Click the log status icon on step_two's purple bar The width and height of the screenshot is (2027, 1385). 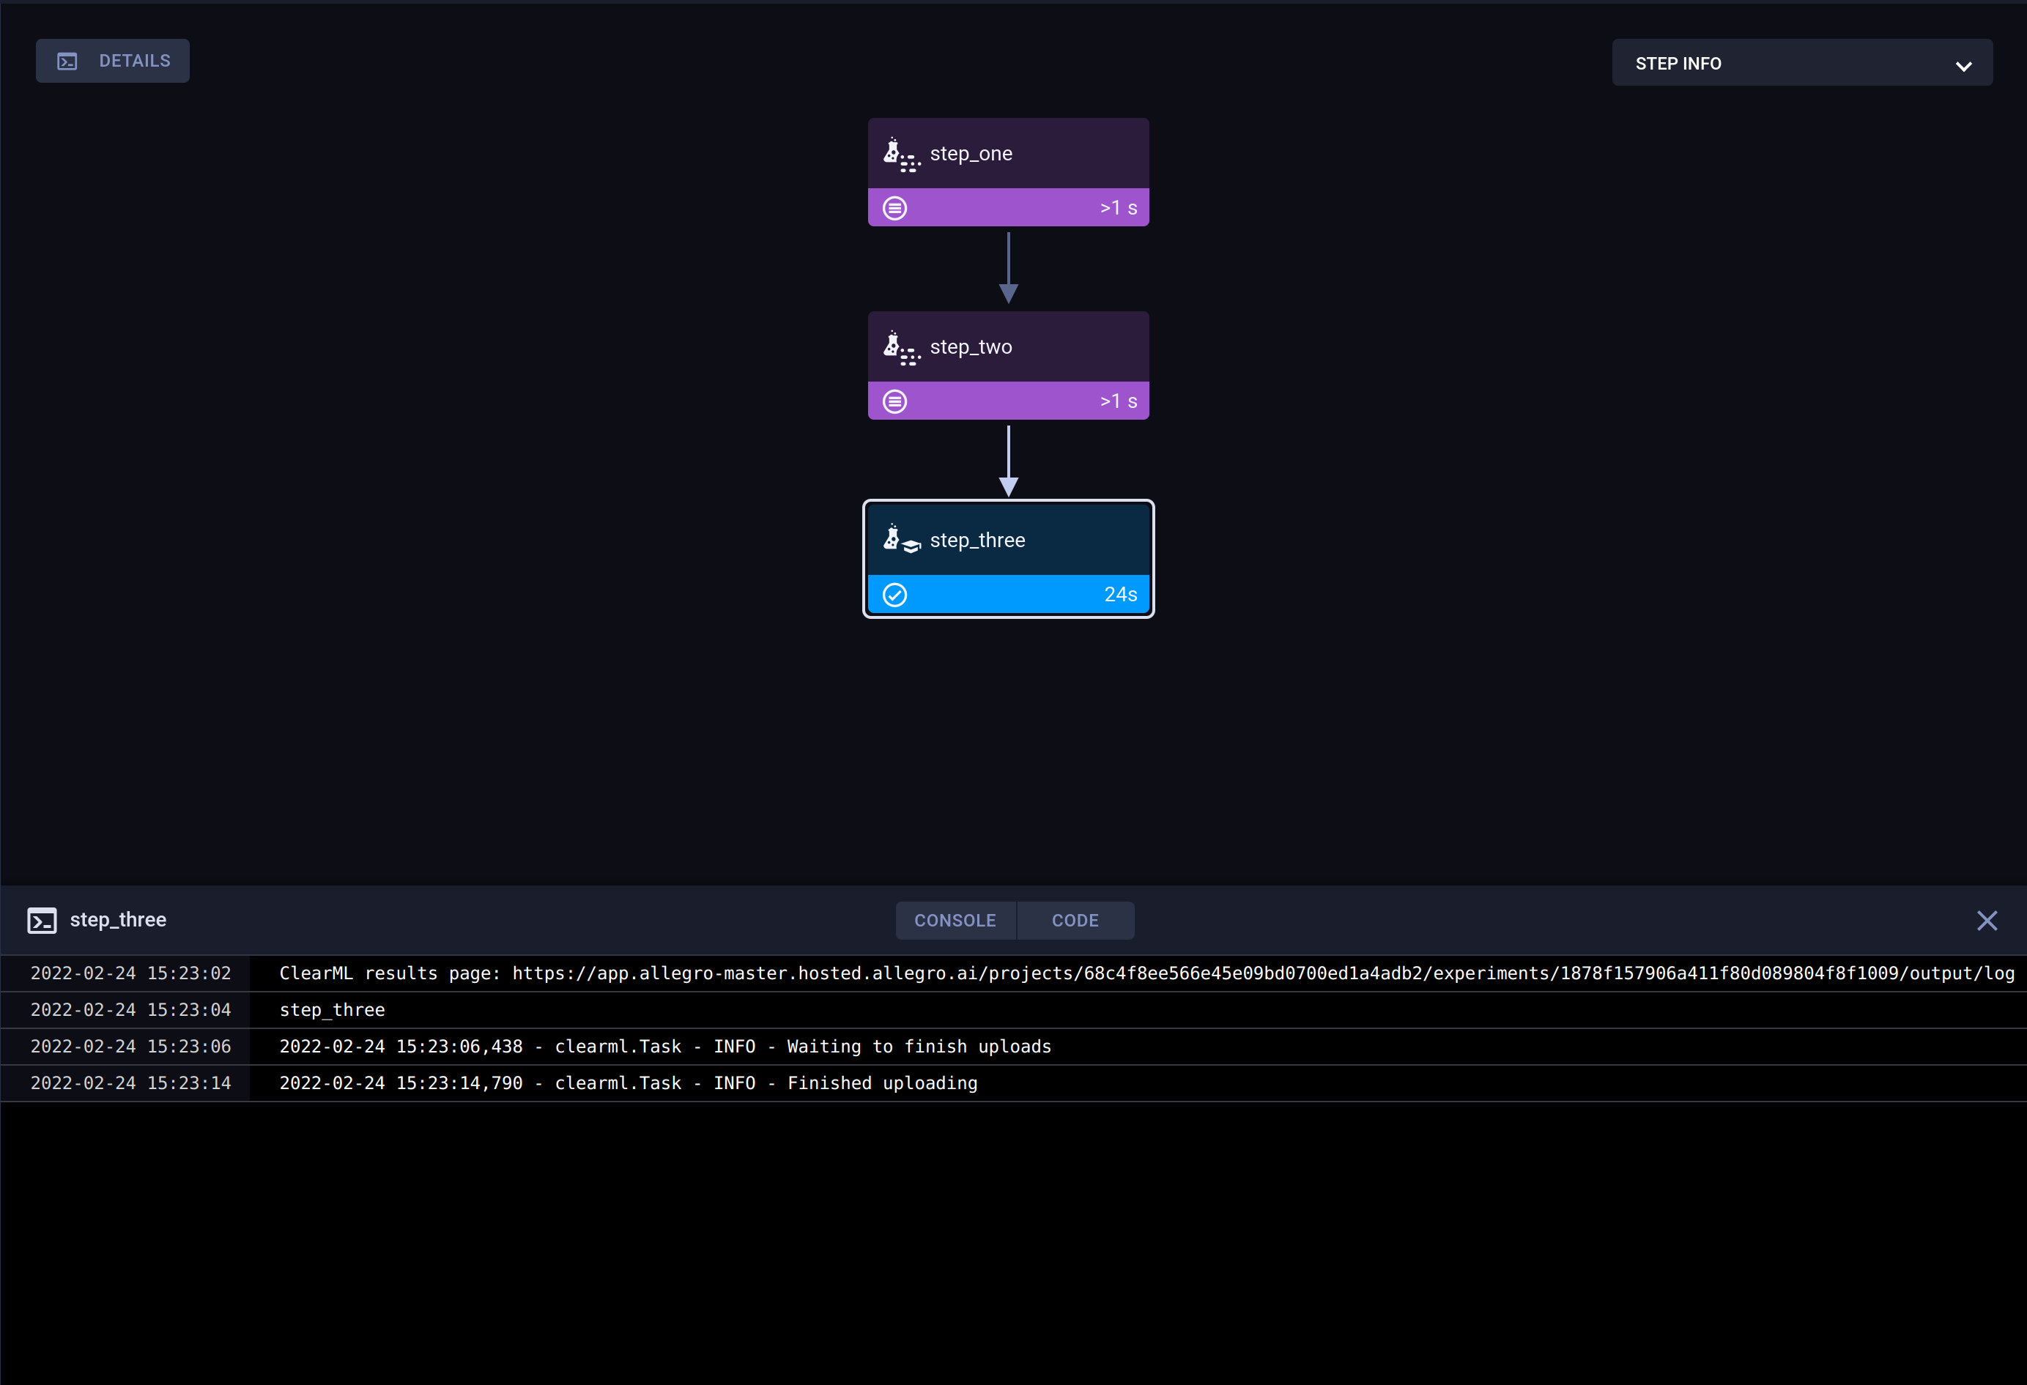(895, 401)
